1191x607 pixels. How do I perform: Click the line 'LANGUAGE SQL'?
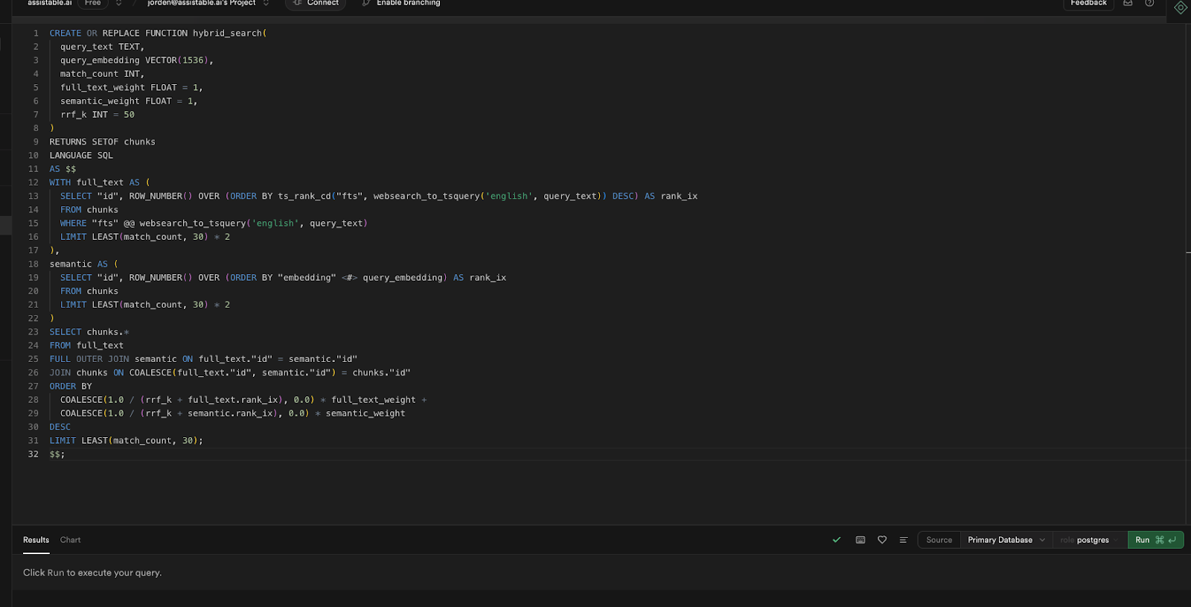[x=81, y=156]
